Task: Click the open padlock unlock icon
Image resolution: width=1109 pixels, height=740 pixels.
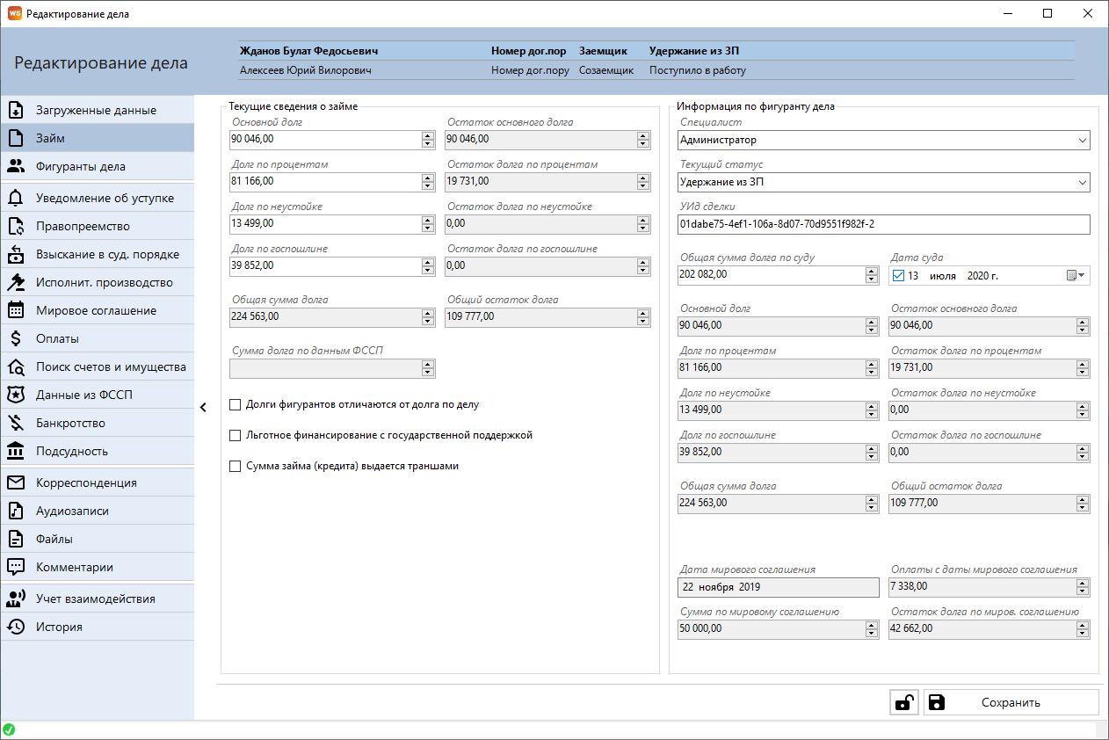Action: [x=904, y=702]
